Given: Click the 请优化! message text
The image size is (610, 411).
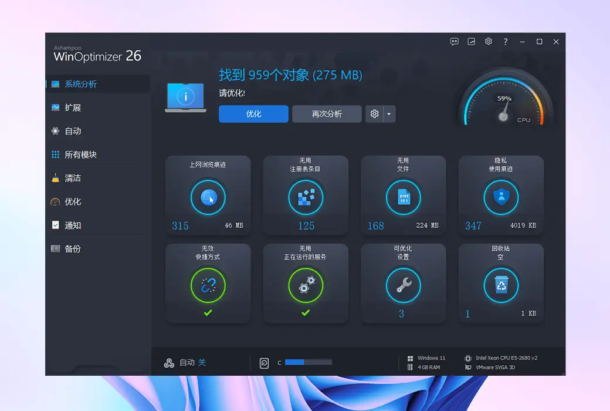Looking at the screenshot, I should [x=232, y=93].
